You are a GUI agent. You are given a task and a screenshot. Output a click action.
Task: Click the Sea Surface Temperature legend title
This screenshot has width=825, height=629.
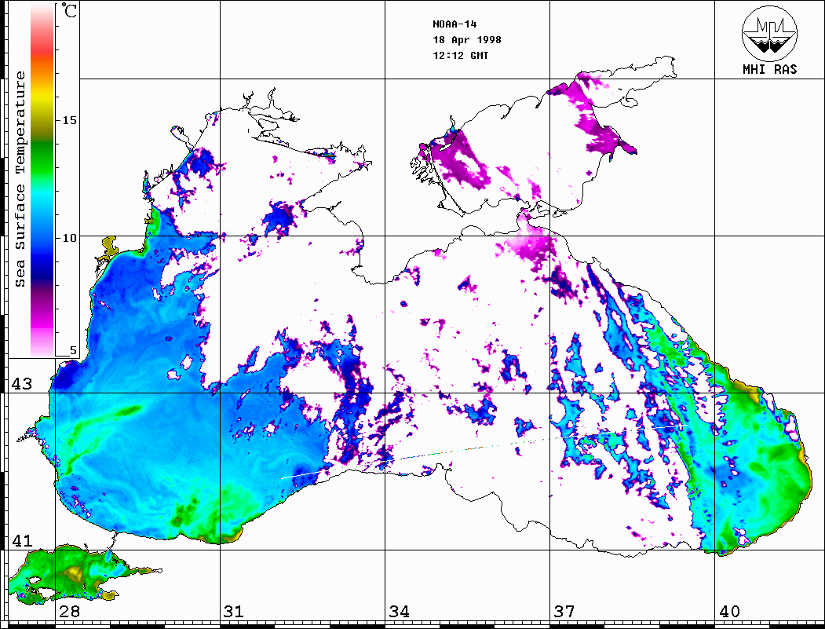click(x=20, y=179)
